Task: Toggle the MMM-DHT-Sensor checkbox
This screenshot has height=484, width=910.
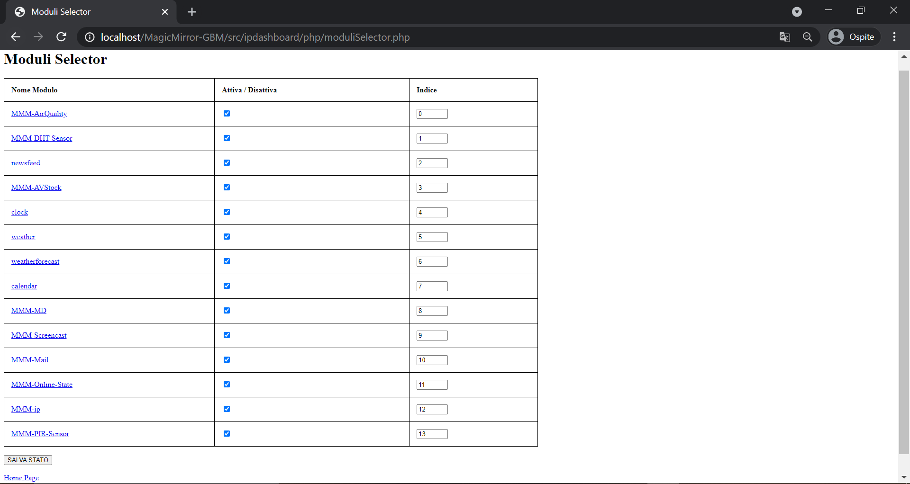Action: click(x=227, y=138)
